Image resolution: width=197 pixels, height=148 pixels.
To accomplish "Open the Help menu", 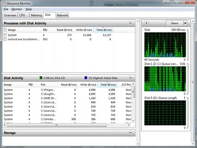I will [x=29, y=9].
